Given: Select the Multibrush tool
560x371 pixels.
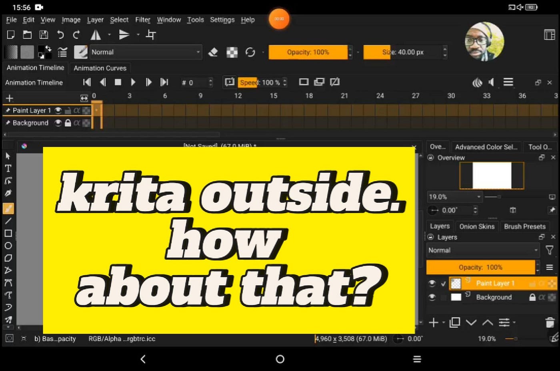Looking at the screenshot, I should coord(8,320).
